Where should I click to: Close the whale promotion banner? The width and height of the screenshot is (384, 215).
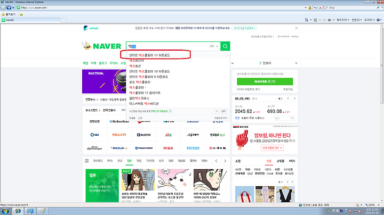pos(297,28)
